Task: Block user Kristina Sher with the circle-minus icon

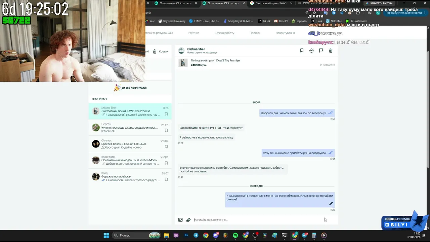Action: [311, 50]
